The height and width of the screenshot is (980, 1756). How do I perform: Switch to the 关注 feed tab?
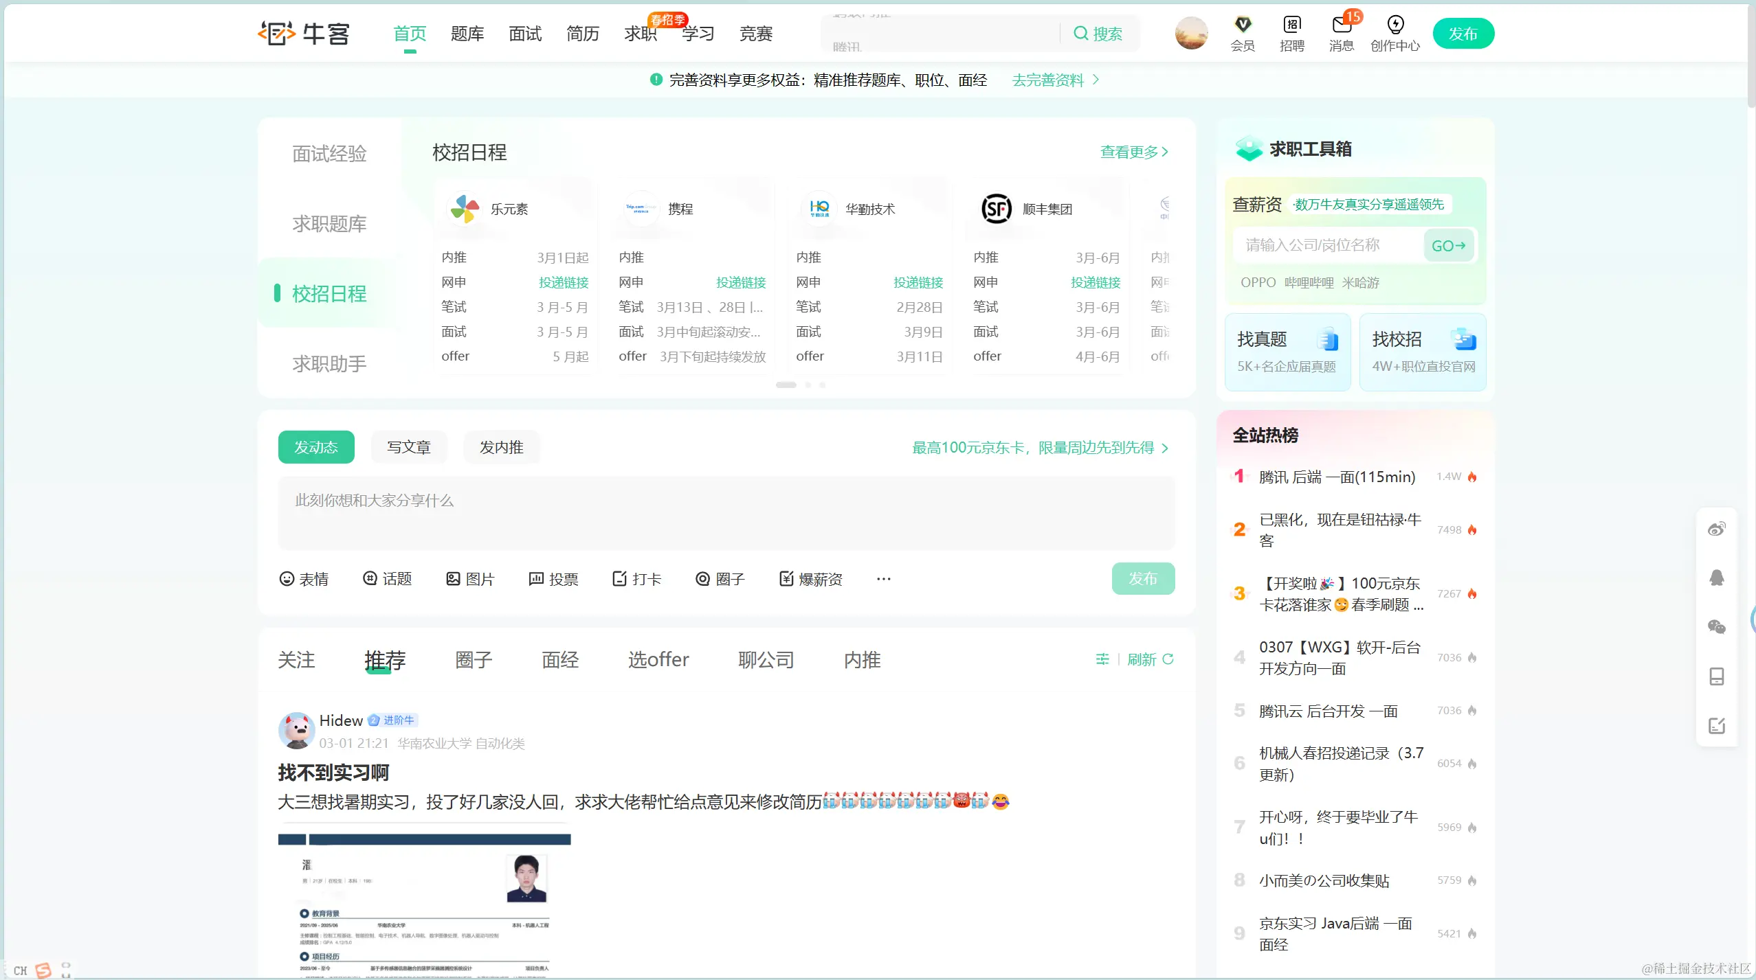coord(296,660)
